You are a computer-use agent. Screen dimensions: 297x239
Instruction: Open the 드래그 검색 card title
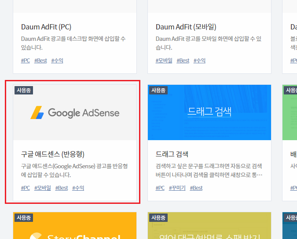[172, 154]
